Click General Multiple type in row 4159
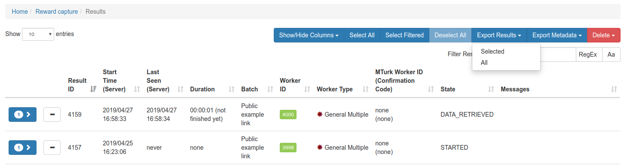 (343, 115)
